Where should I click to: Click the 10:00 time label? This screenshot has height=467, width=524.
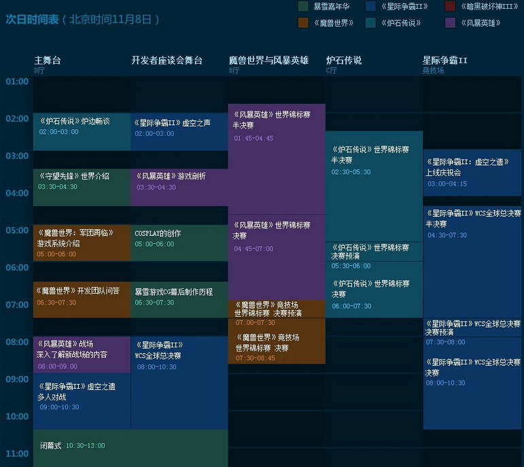[x=17, y=417]
